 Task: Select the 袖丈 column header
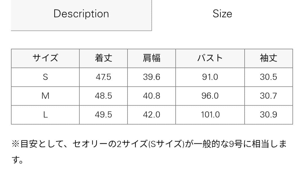point(268,58)
